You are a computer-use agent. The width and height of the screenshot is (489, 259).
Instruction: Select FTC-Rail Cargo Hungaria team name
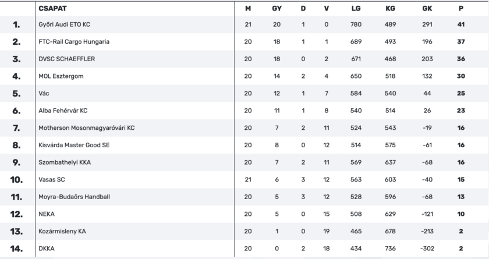pyautogui.click(x=74, y=42)
